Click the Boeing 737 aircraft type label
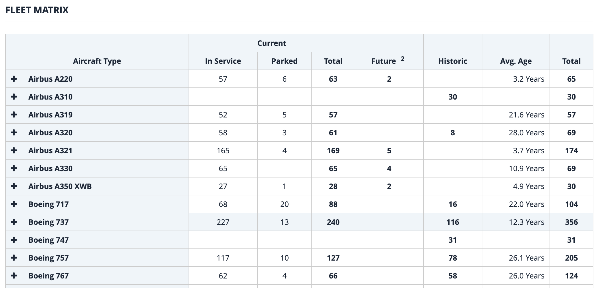The height and width of the screenshot is (288, 598). point(48,222)
